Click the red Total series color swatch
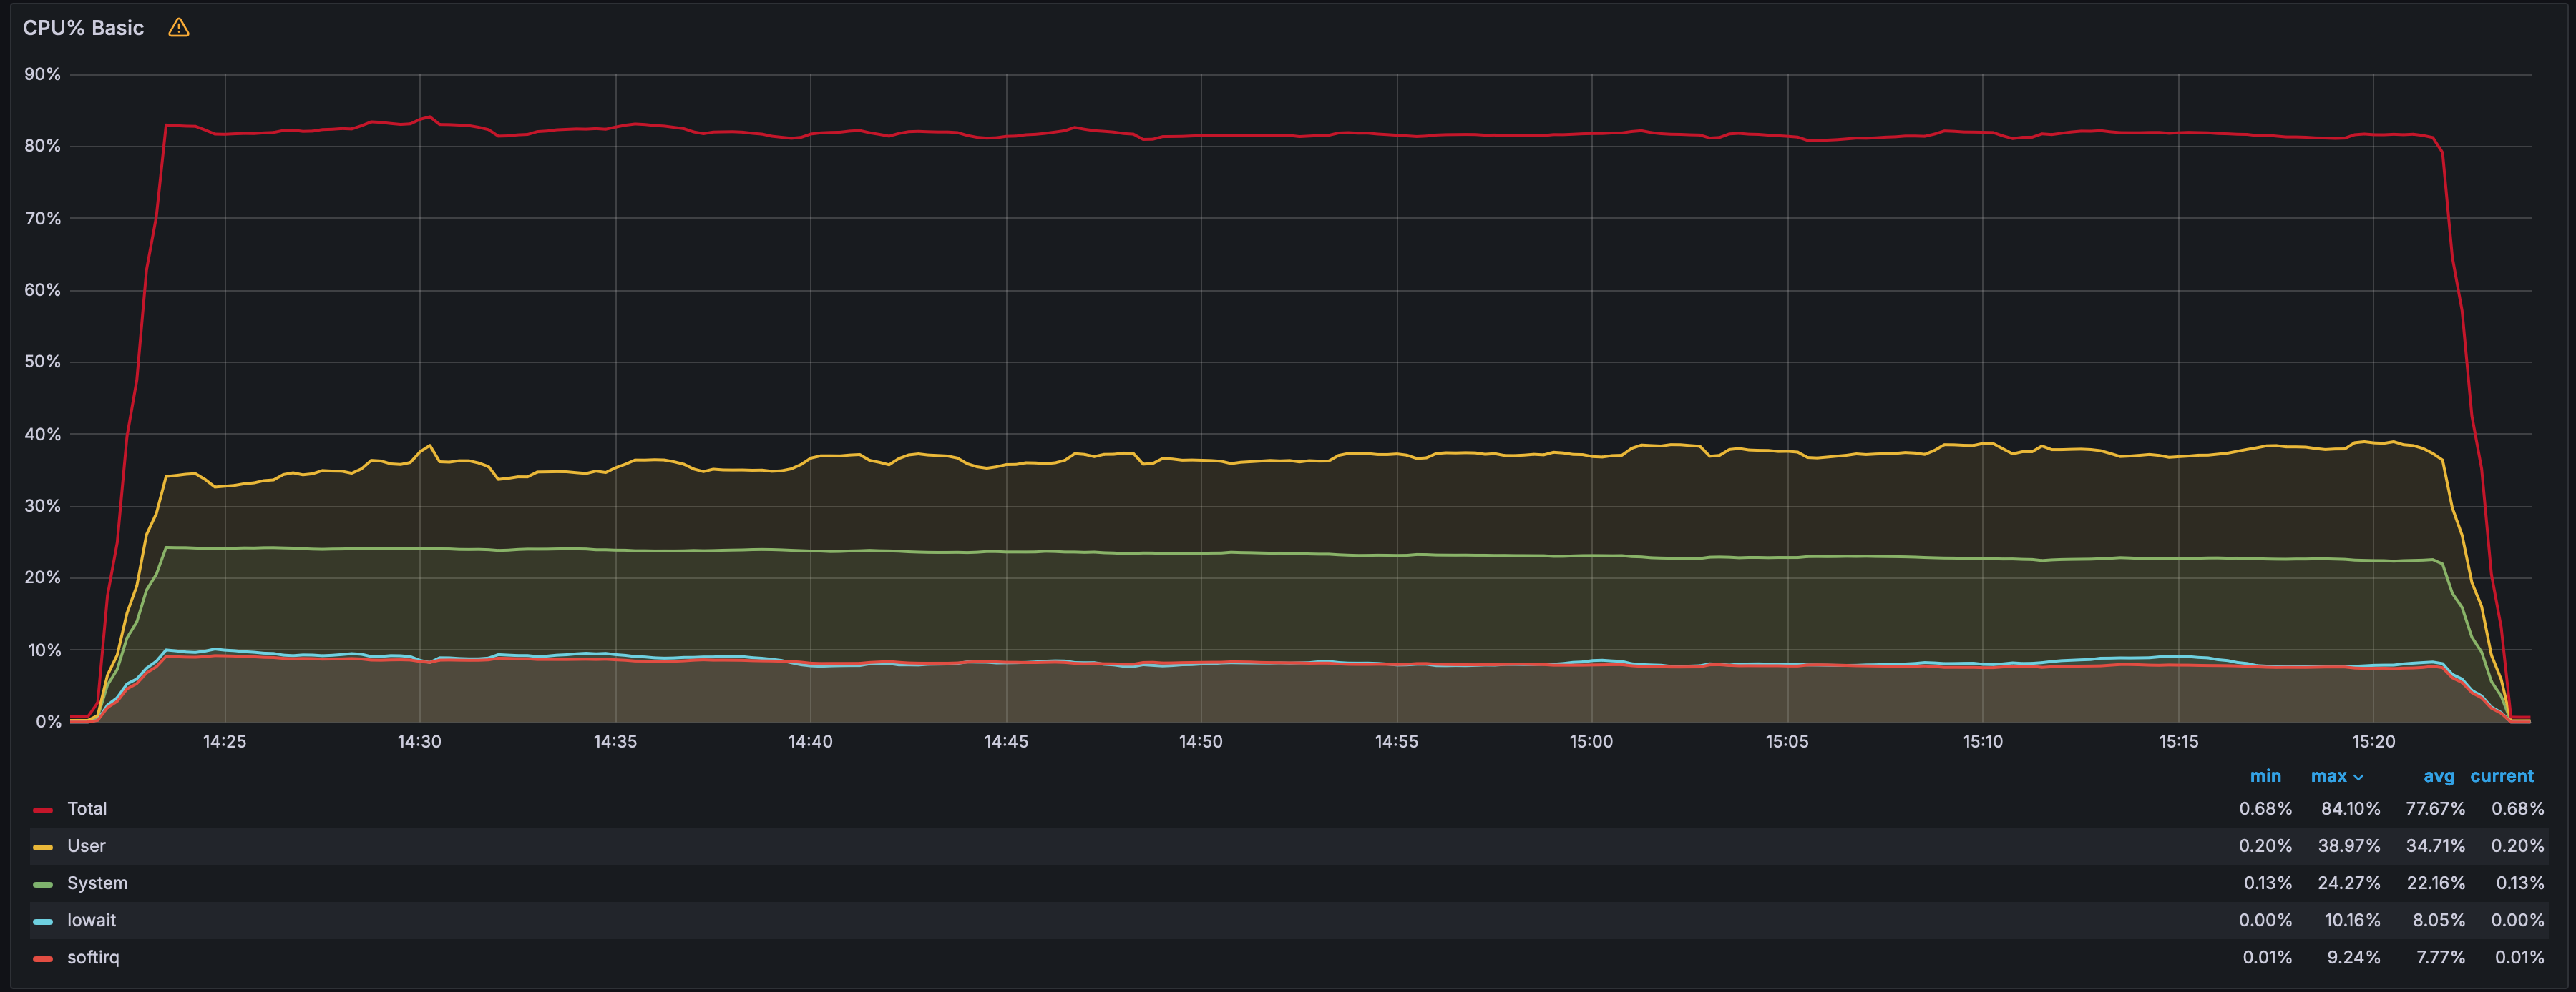 [42, 809]
